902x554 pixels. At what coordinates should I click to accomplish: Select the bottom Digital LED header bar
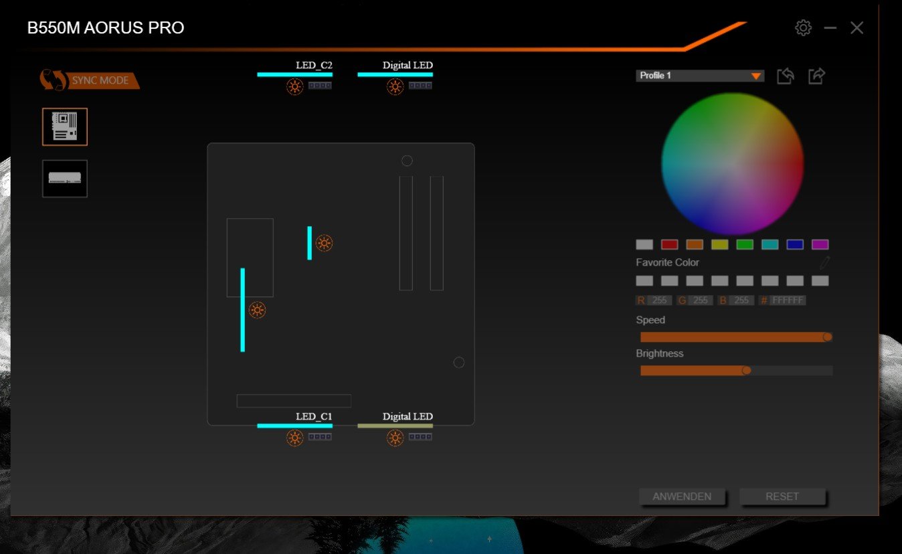click(x=395, y=426)
